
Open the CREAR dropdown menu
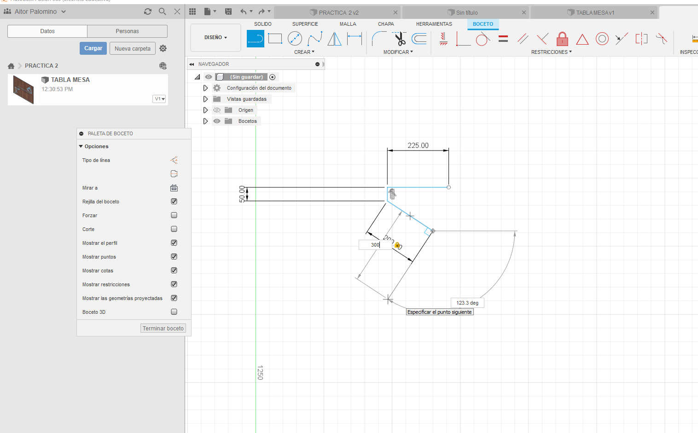point(304,52)
